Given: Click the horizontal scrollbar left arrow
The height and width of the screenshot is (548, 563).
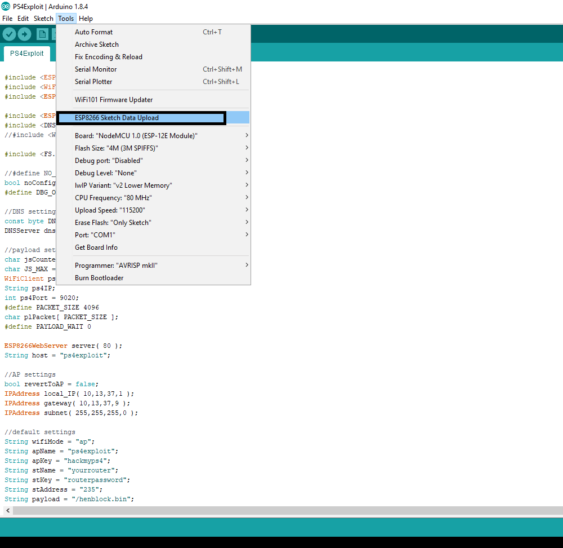Looking at the screenshot, I should tap(8, 510).
